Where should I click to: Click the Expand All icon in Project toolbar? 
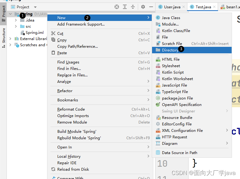(125, 7)
